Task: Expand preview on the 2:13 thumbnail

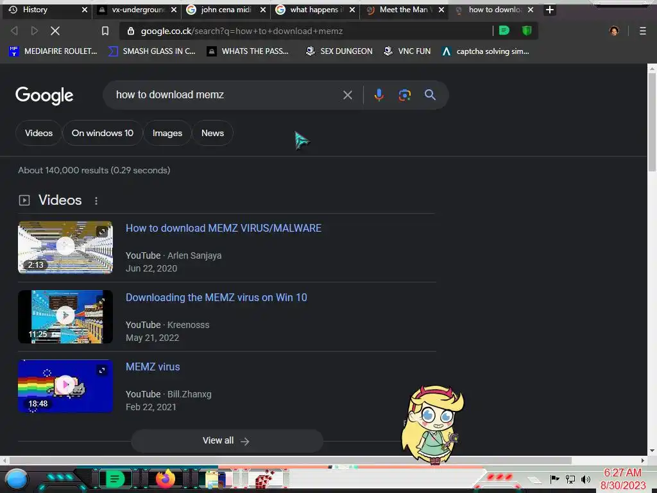Action: pos(102,231)
